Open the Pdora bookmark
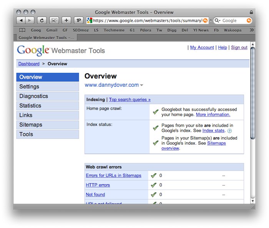The image size is (269, 228). click(x=146, y=30)
